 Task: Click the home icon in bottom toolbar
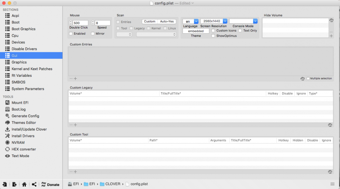pyautogui.click(x=24, y=185)
